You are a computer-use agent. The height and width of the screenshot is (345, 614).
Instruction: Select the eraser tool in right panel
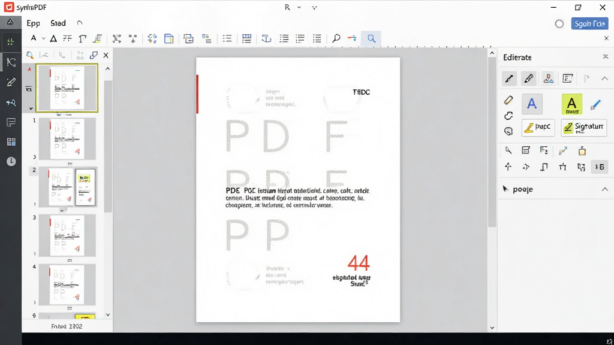[x=508, y=101]
